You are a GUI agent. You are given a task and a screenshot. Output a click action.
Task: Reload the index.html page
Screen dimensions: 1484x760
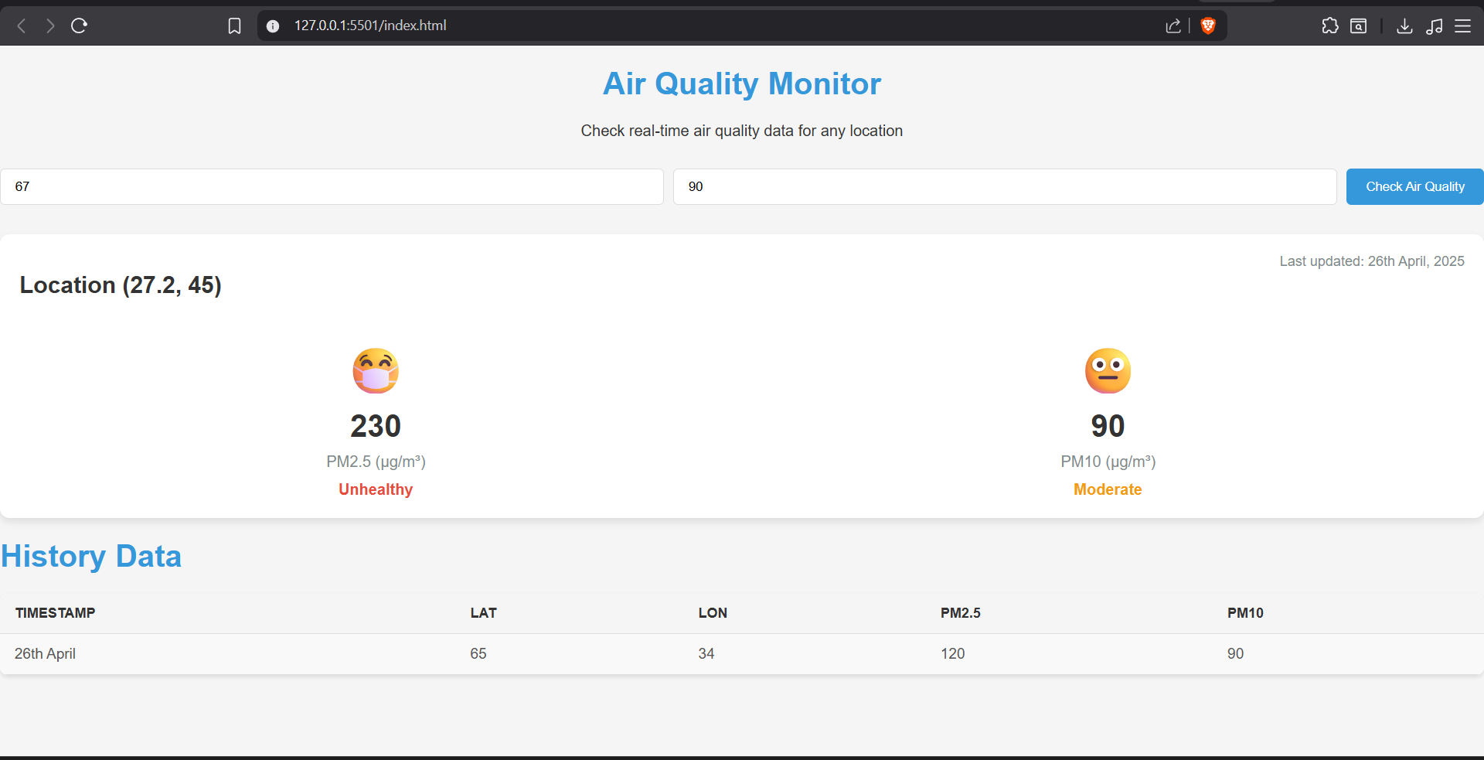80,26
